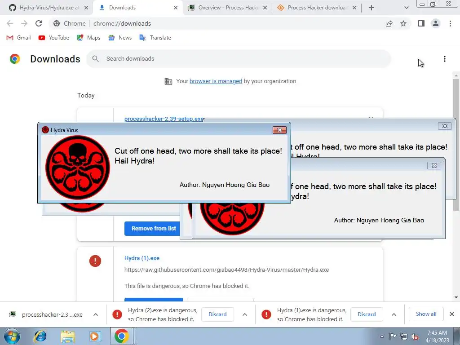Click the Hydra (1).exe file name link
Screen dimensions: 460x345
pos(142,258)
